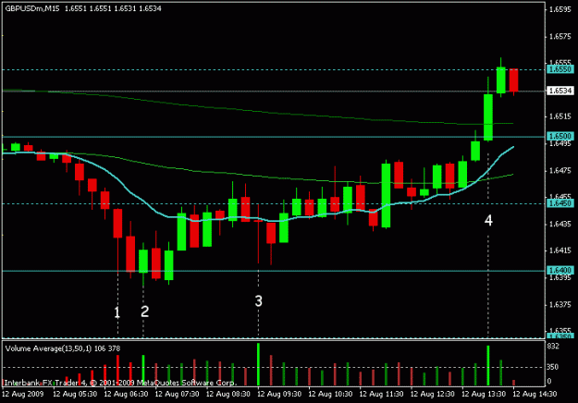
Task: Select the last red candle near 1.6550
Action: [x=514, y=79]
